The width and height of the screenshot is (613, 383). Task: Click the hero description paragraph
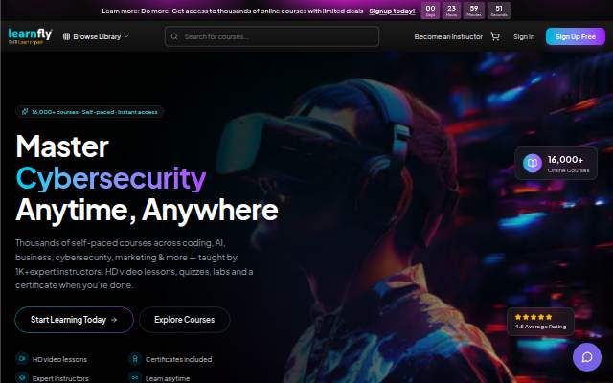tap(134, 264)
